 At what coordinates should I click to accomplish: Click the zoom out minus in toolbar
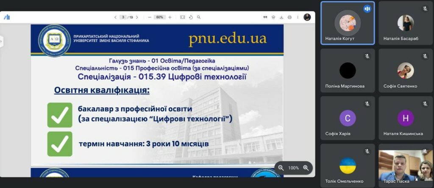pyautogui.click(x=150, y=17)
